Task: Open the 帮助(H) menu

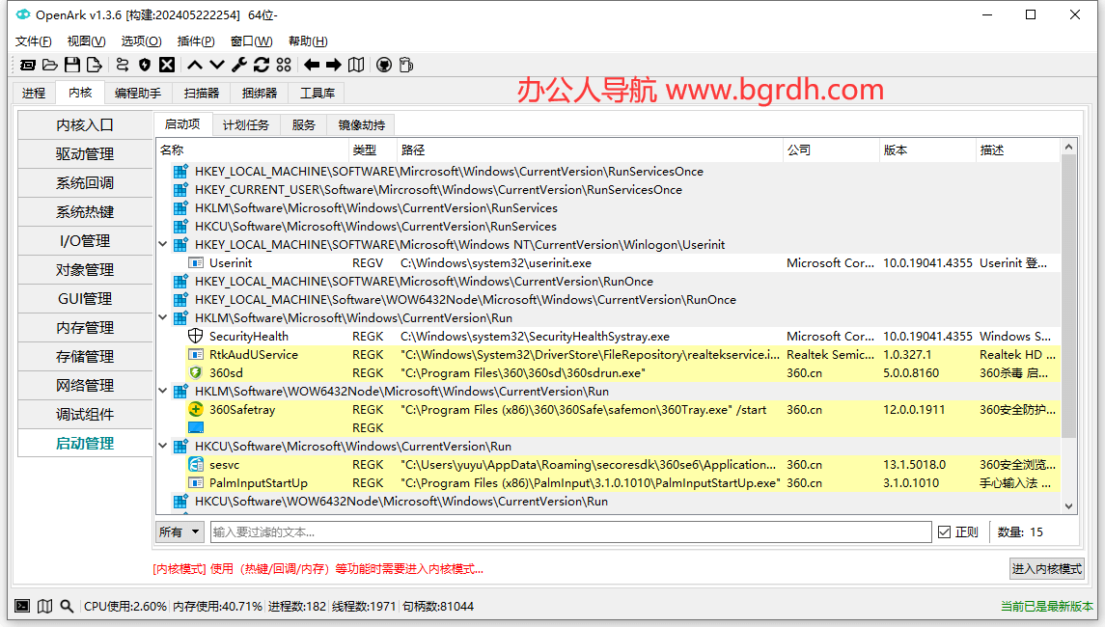Action: pyautogui.click(x=308, y=41)
